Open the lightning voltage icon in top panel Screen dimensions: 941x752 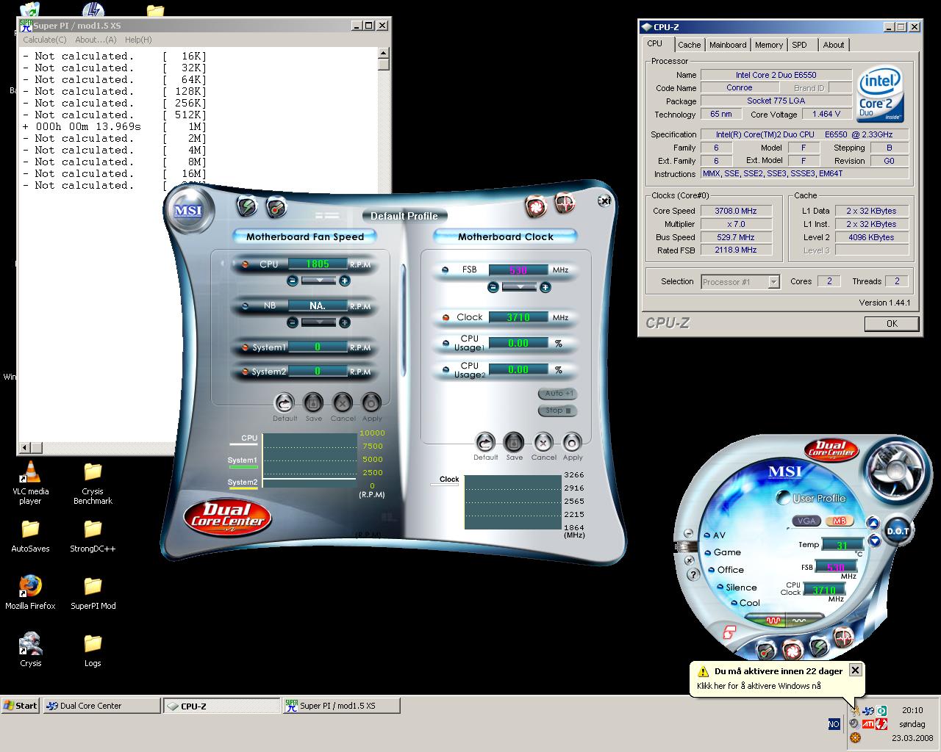click(x=248, y=207)
